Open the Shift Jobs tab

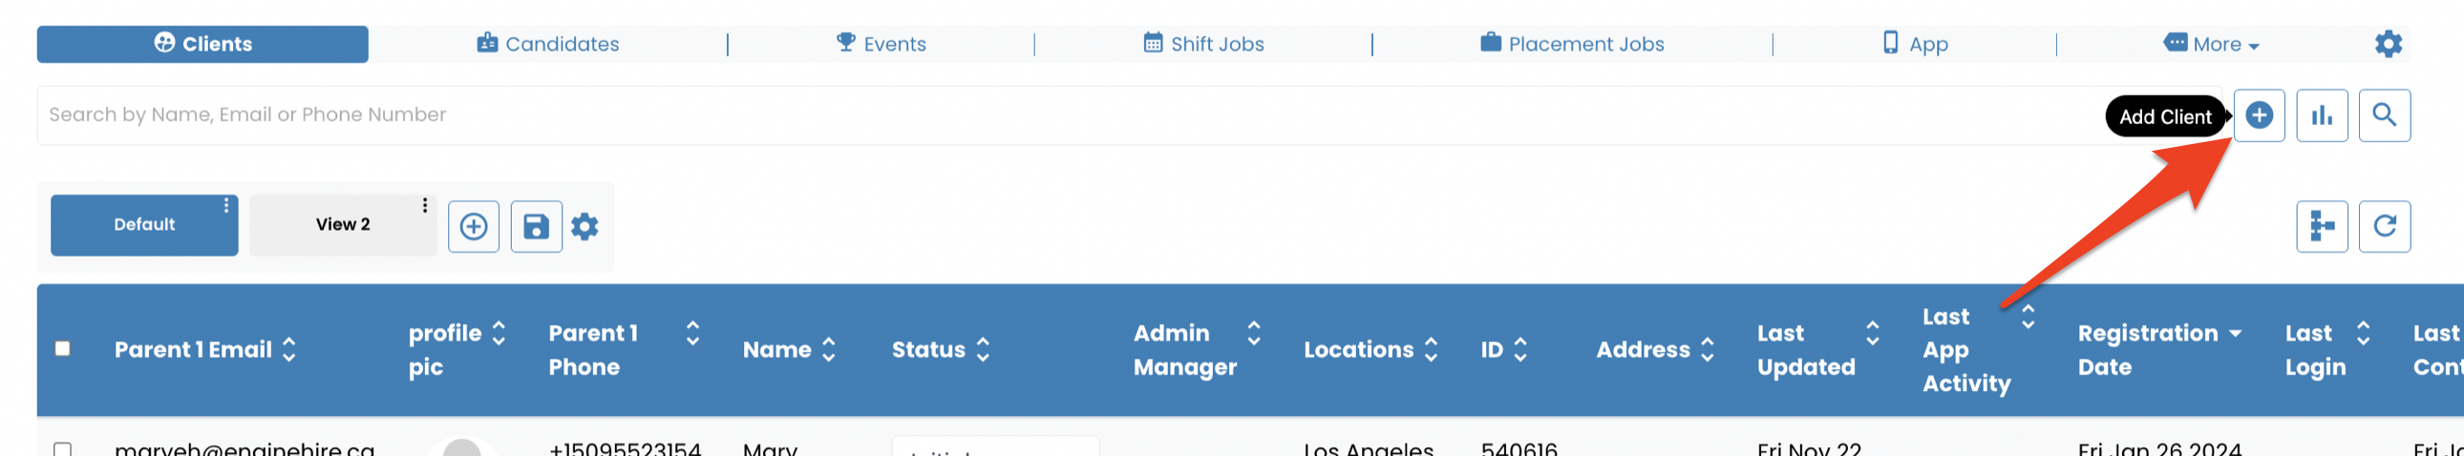point(1203,44)
